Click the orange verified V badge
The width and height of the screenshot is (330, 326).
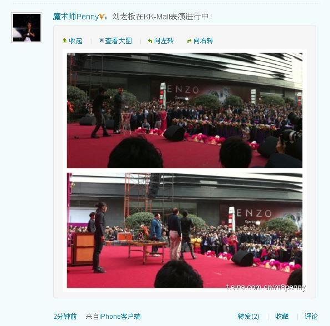101,17
